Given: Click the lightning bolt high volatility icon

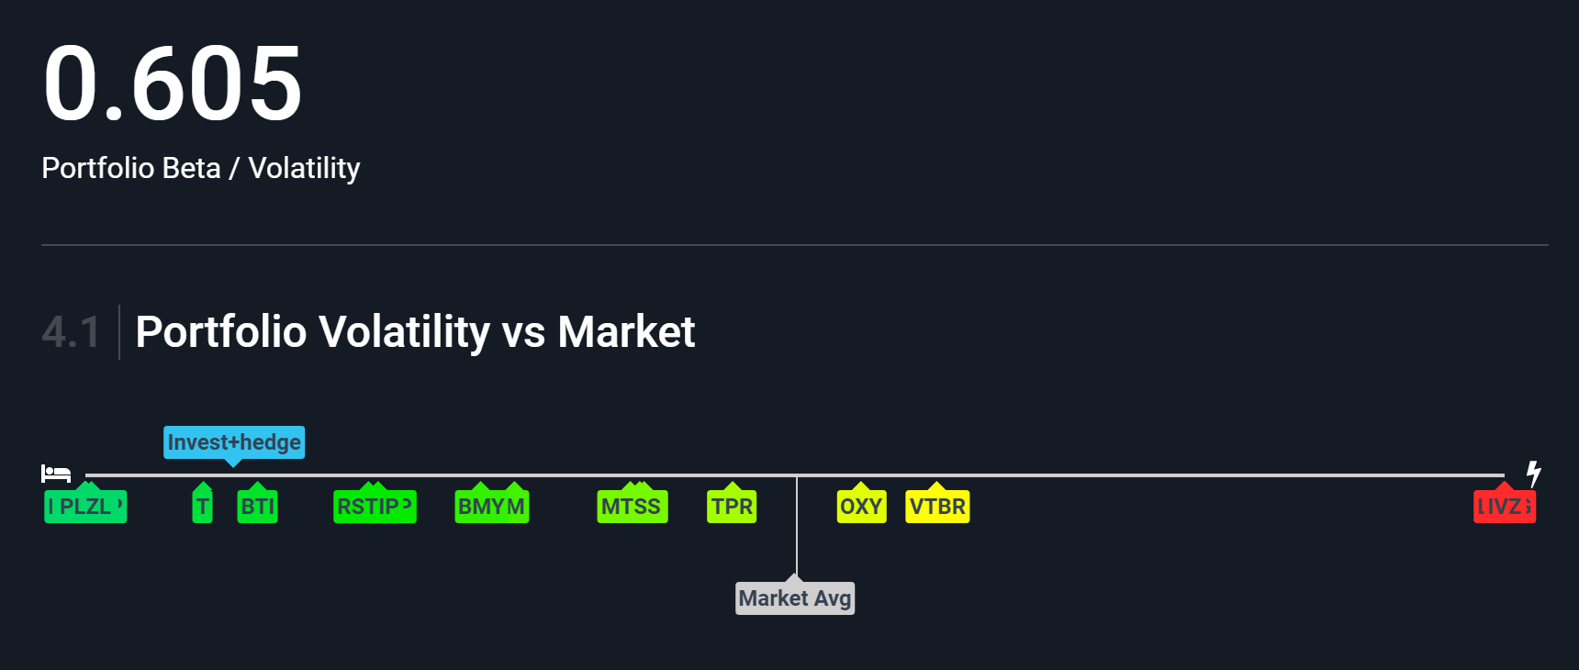Looking at the screenshot, I should pyautogui.click(x=1533, y=474).
